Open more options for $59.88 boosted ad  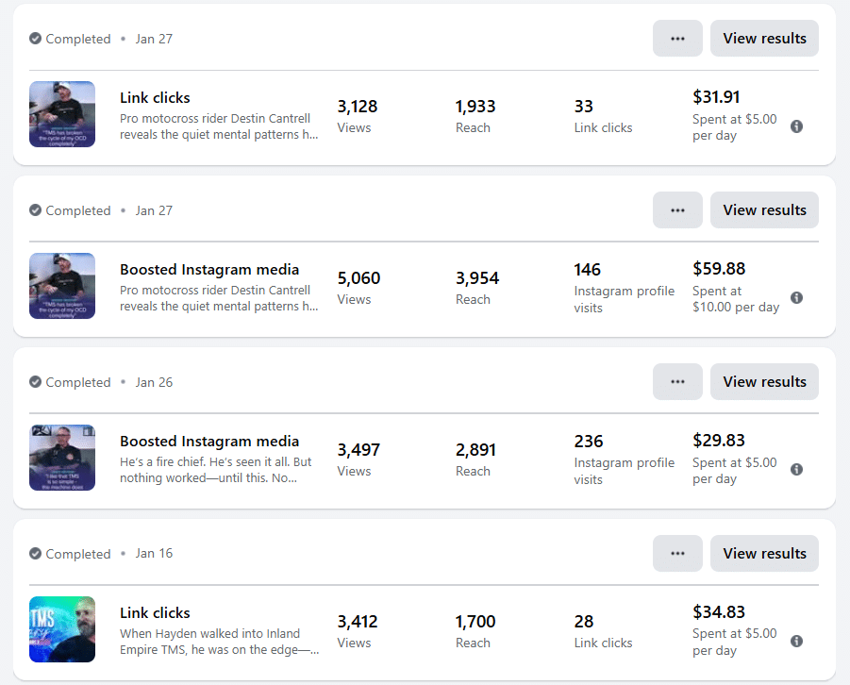(677, 210)
